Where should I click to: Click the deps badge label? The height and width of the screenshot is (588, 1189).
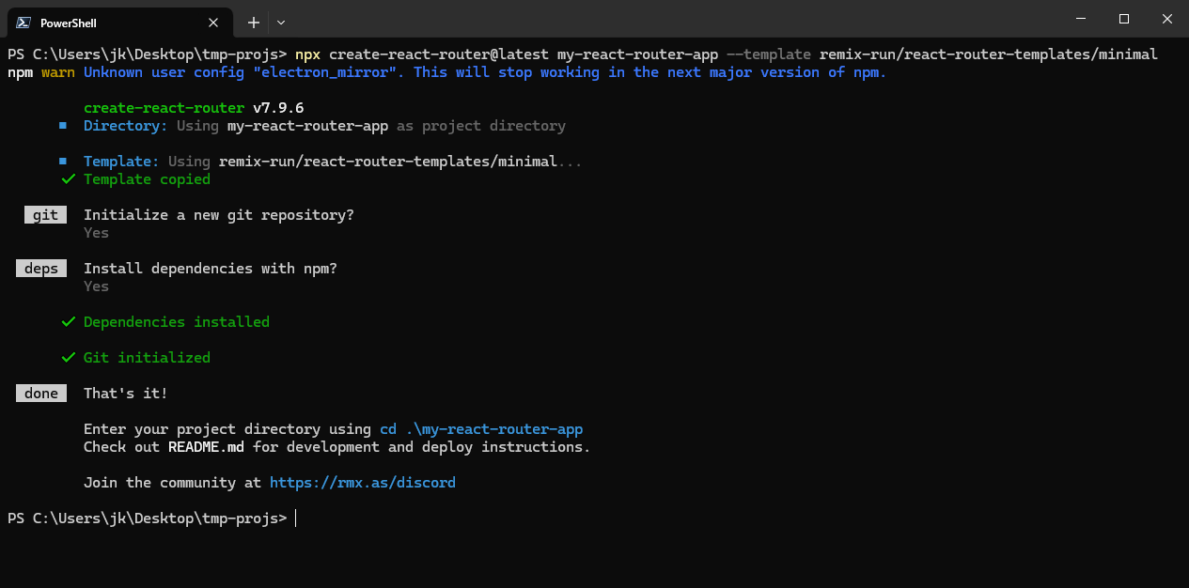41,269
